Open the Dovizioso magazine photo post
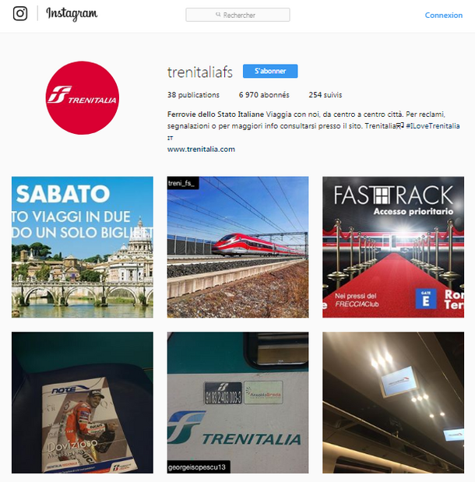 (83, 403)
